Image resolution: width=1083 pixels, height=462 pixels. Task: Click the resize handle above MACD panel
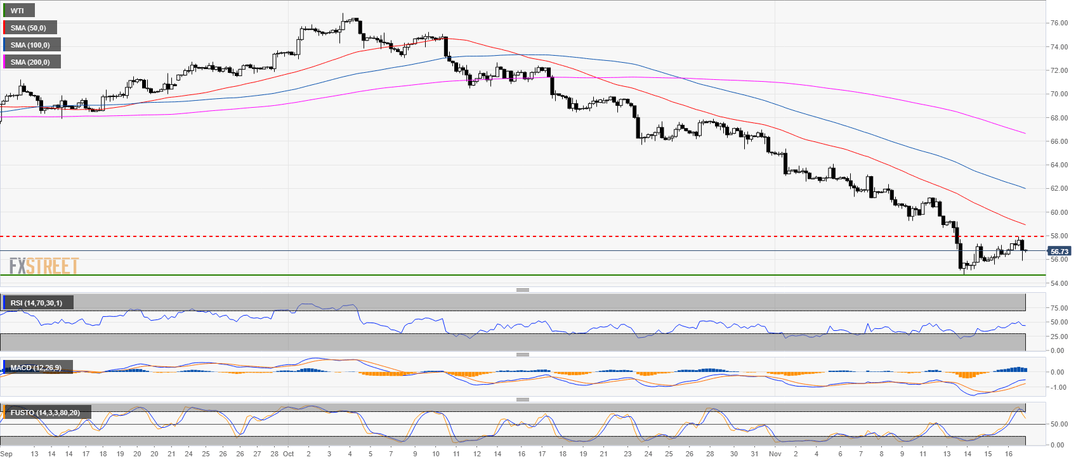(522, 354)
